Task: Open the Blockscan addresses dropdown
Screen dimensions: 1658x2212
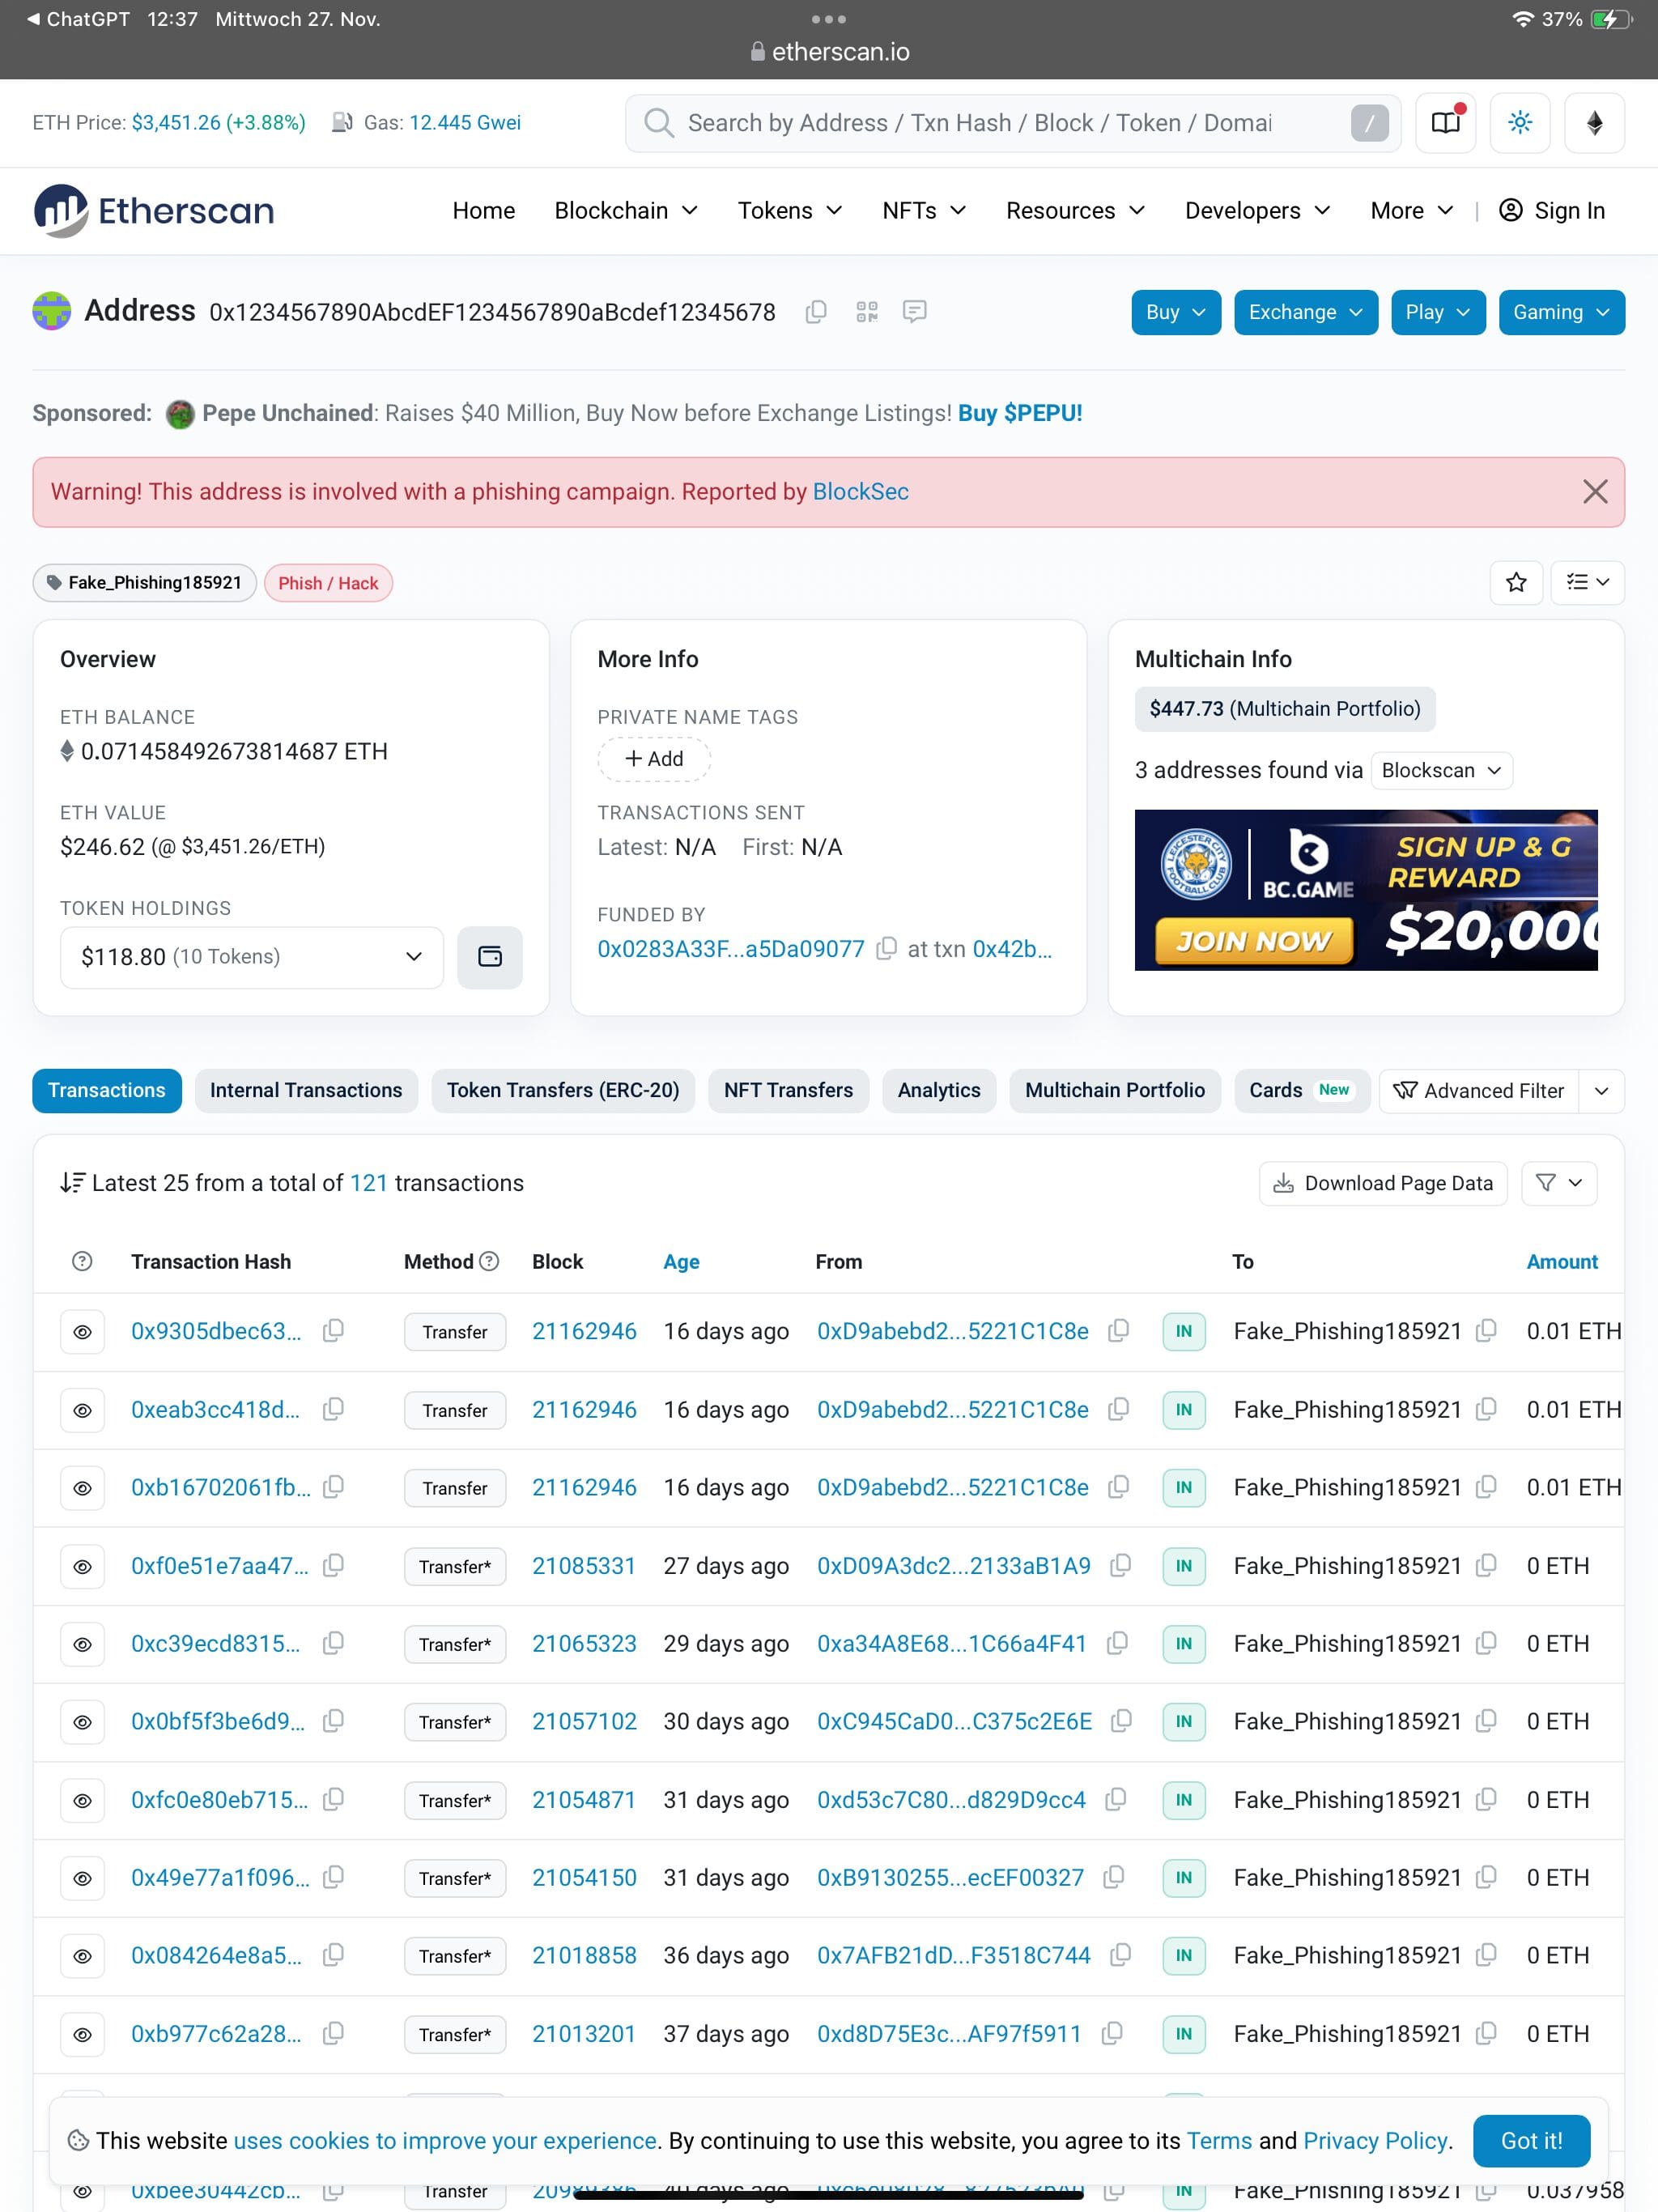Action: pos(1441,770)
